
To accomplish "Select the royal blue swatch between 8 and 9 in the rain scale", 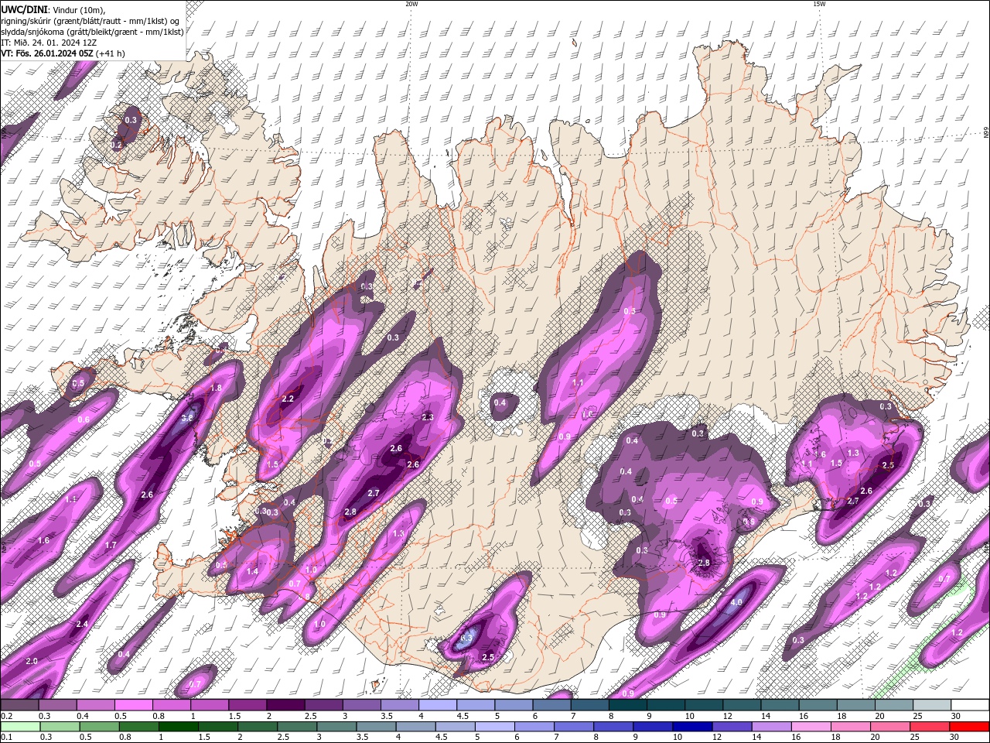I will 613,726.
